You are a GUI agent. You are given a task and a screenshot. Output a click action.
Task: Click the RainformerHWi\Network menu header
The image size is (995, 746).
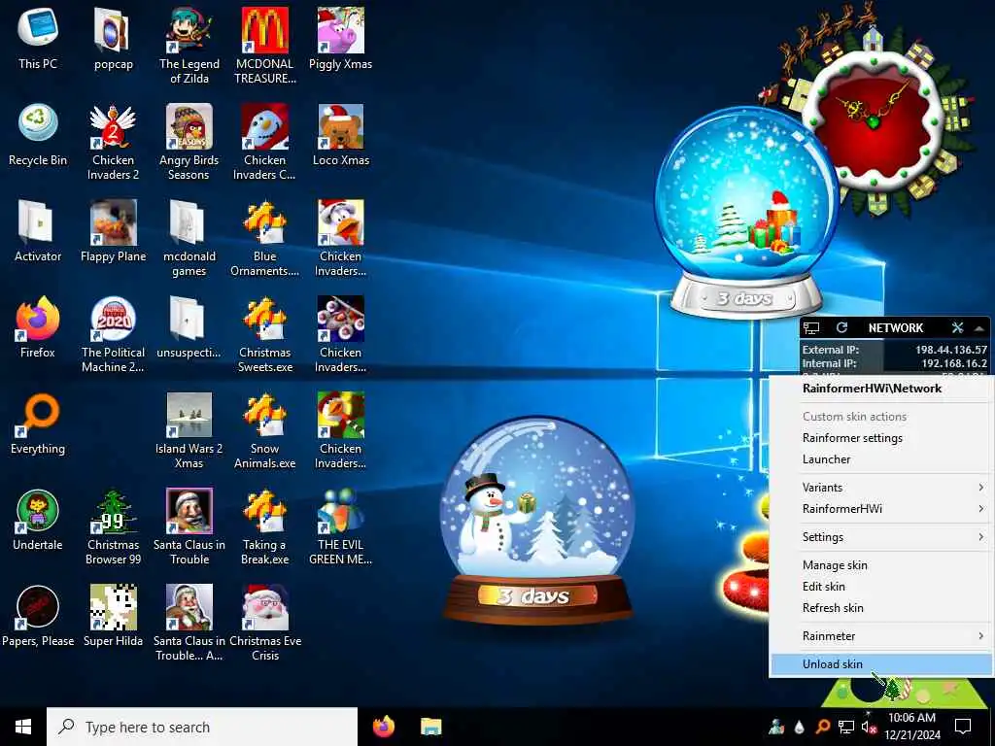881,389
